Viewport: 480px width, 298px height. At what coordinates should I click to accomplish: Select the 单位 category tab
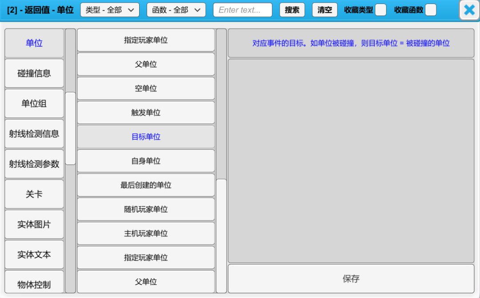34,43
